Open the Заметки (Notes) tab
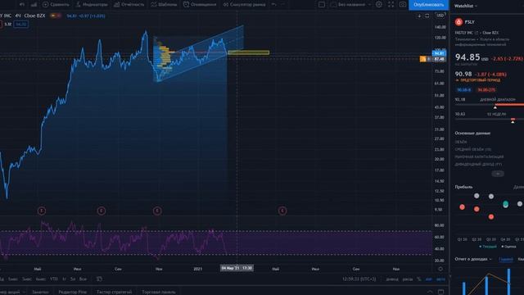This screenshot has height=295, width=524. click(x=40, y=292)
